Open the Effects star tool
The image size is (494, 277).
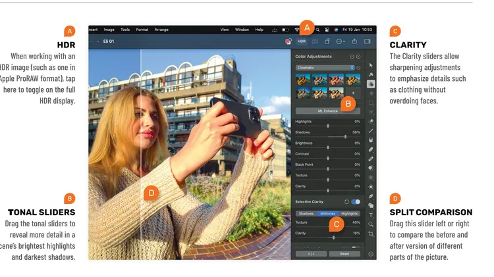[371, 93]
